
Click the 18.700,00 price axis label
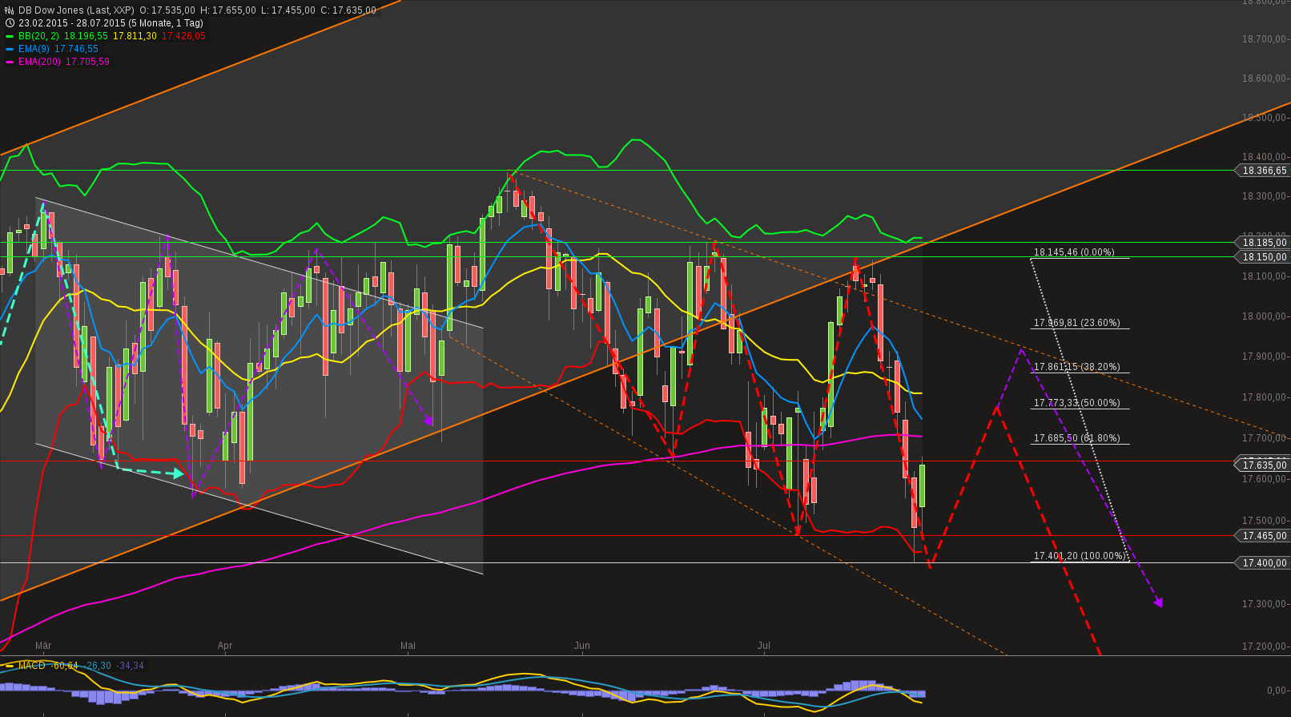1264,39
